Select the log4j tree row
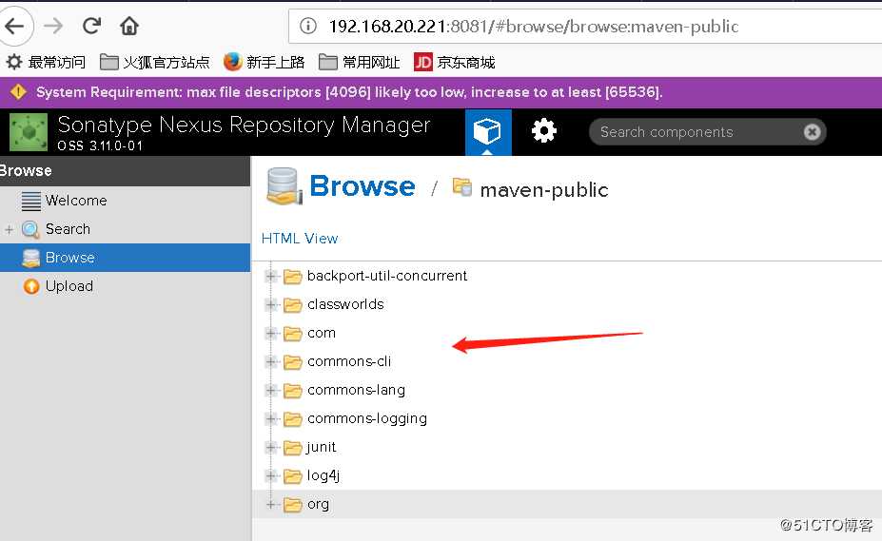Viewport: 882px width, 541px height. [x=567, y=476]
